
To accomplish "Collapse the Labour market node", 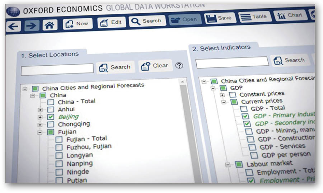I will coord(228,165).
